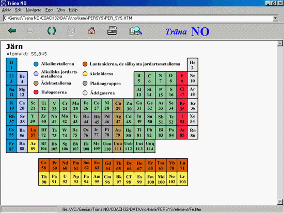Click the green back arrow icon

coord(12,31)
